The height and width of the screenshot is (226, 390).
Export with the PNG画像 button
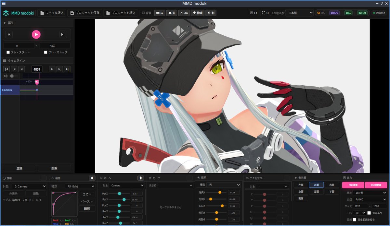click(353, 185)
